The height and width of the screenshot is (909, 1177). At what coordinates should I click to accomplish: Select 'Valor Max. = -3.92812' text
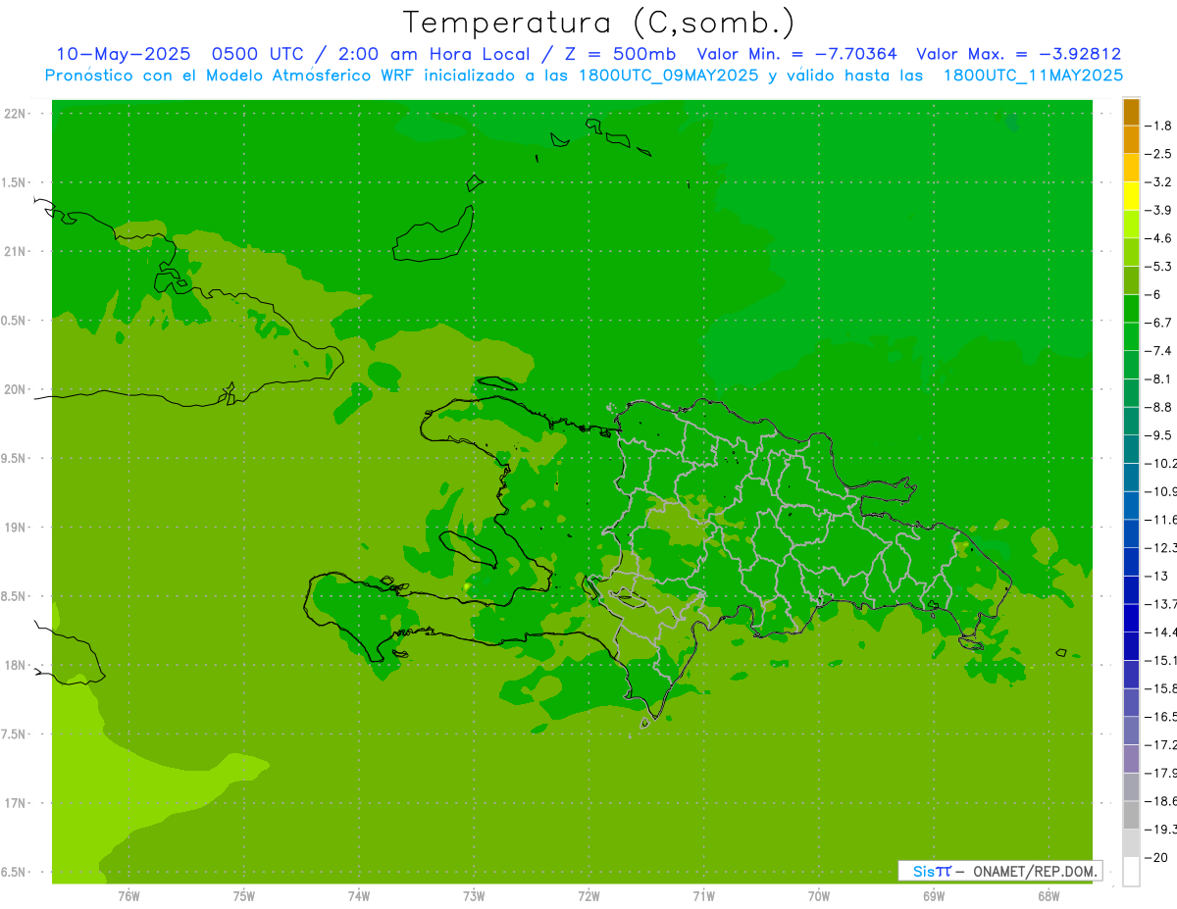click(1019, 54)
